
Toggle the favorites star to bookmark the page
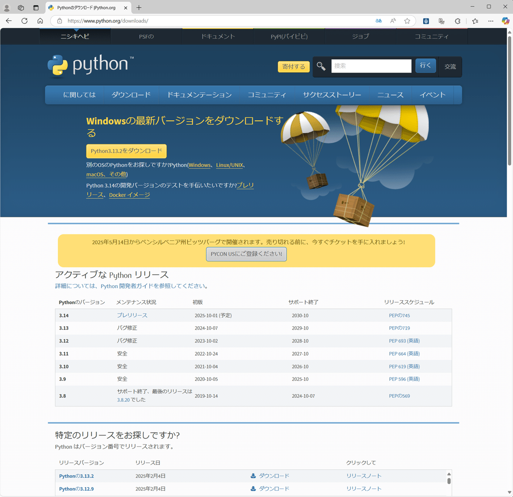tap(407, 20)
